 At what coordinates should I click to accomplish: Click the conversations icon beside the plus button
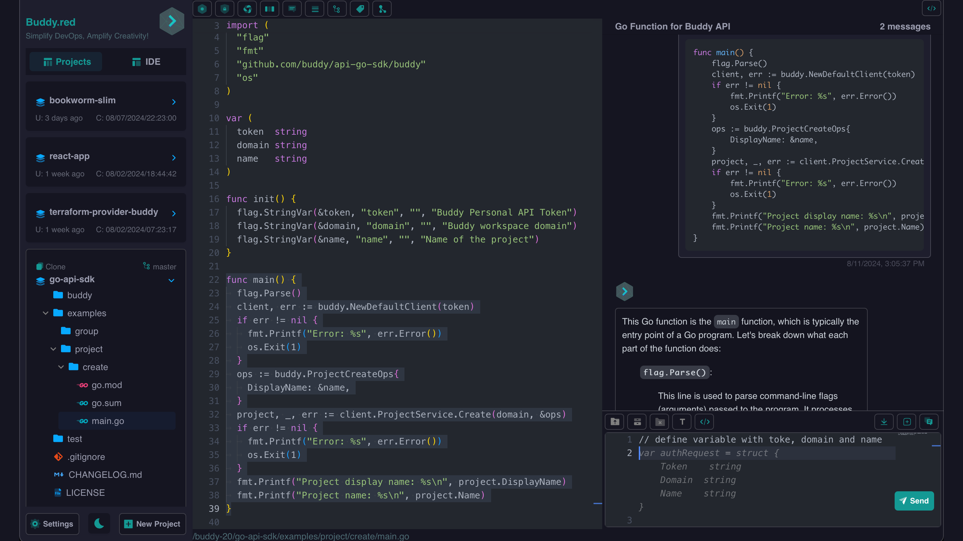click(x=929, y=422)
